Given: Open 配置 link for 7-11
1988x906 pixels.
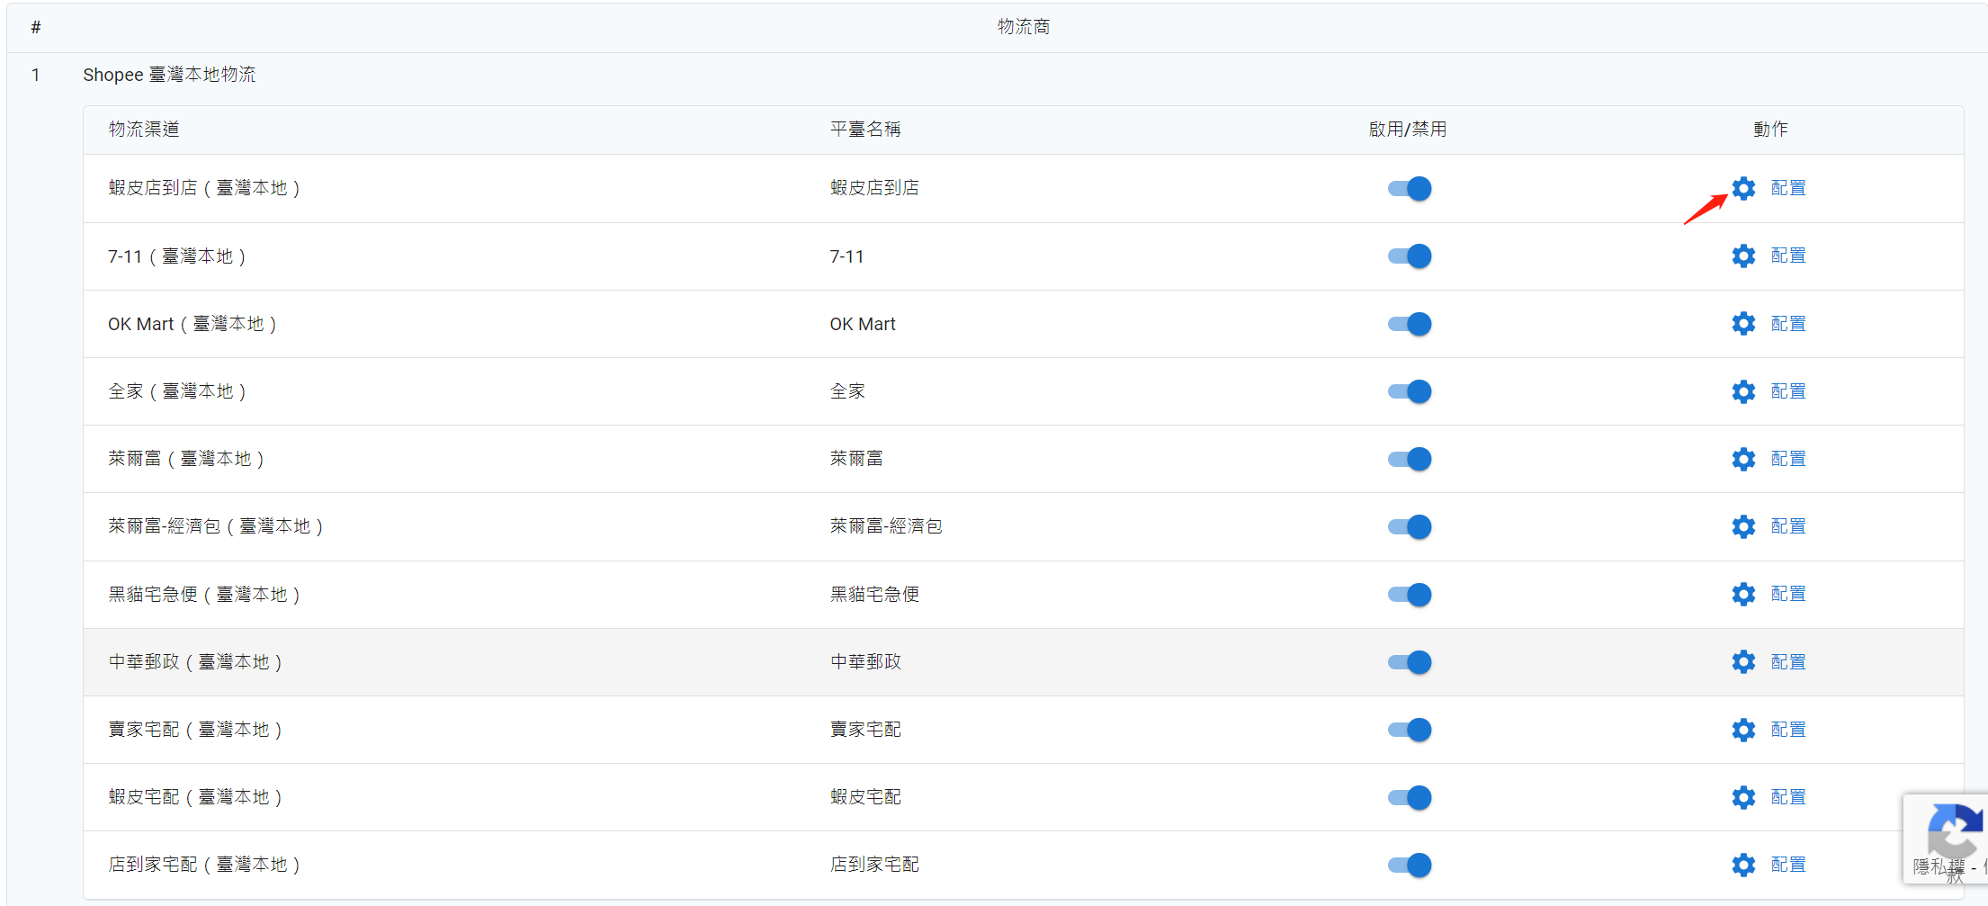Looking at the screenshot, I should click(x=1788, y=256).
